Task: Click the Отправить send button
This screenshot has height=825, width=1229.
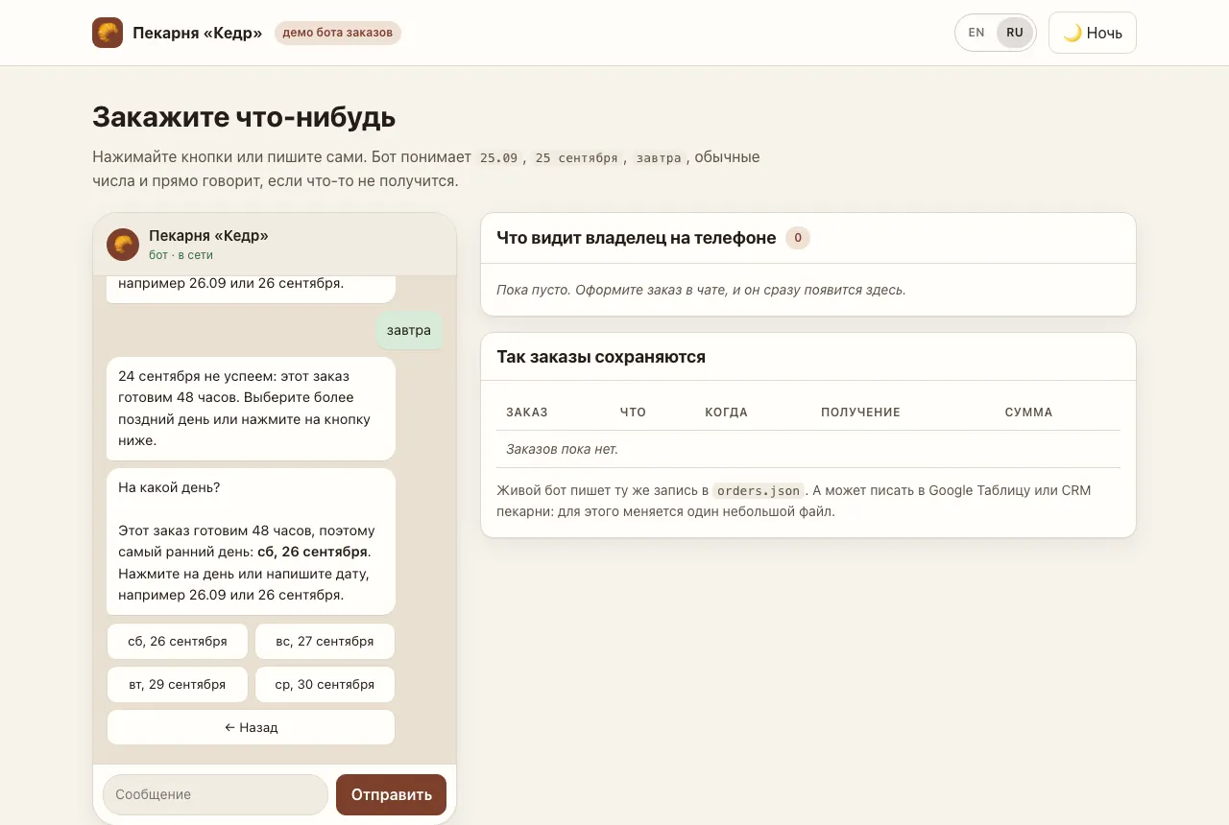Action: pyautogui.click(x=391, y=794)
